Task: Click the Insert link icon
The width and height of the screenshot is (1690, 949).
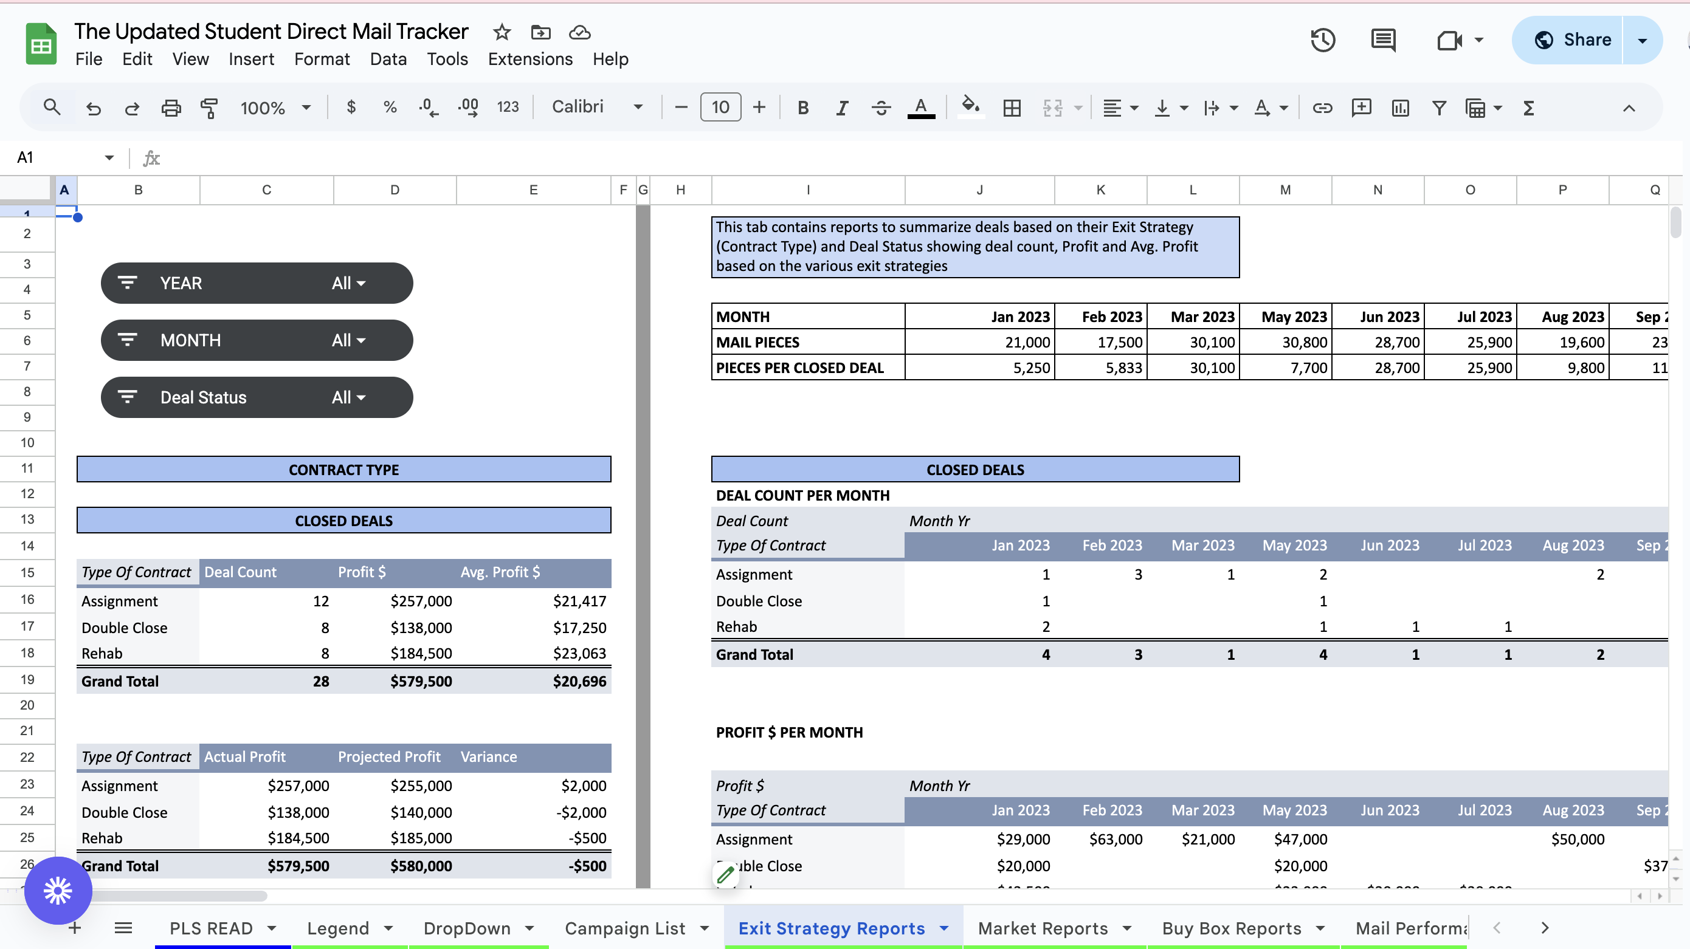Action: point(1322,108)
